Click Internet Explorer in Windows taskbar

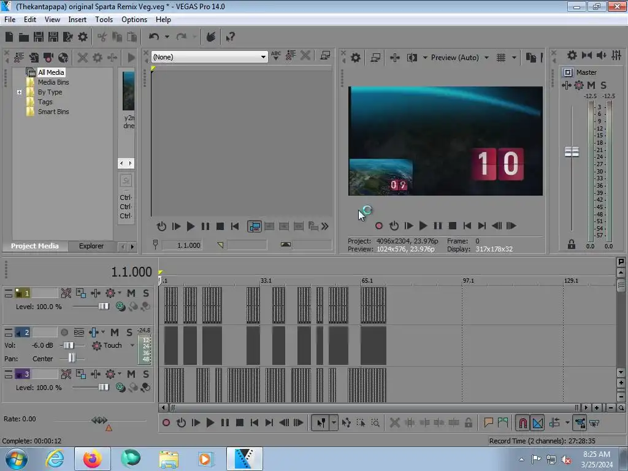(55, 459)
